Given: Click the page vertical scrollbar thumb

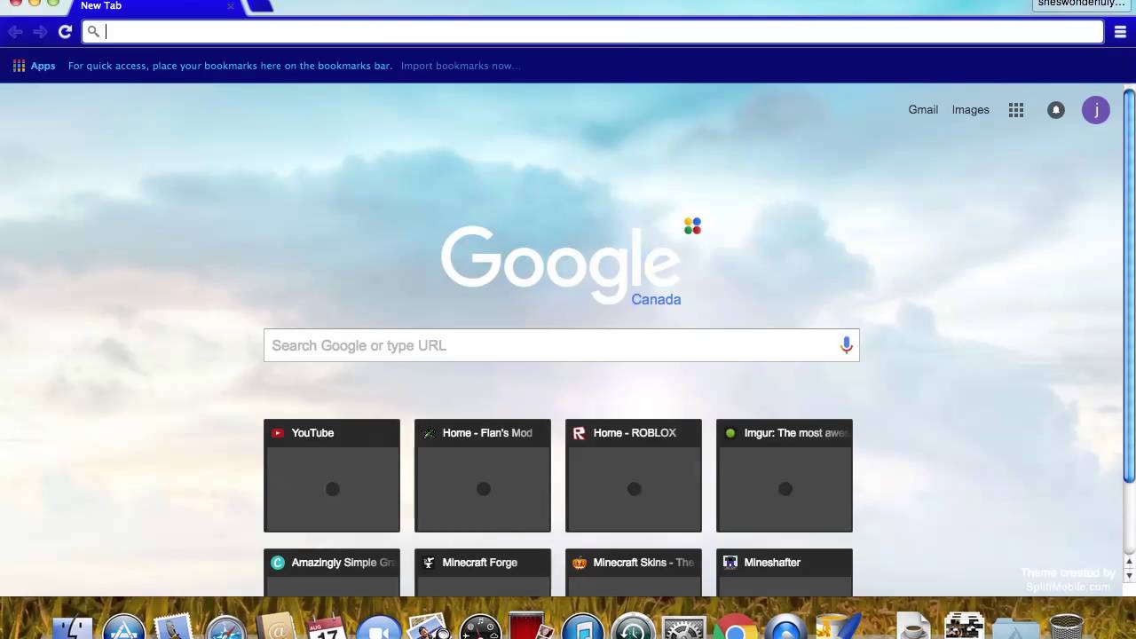Looking at the screenshot, I should click(1129, 286).
